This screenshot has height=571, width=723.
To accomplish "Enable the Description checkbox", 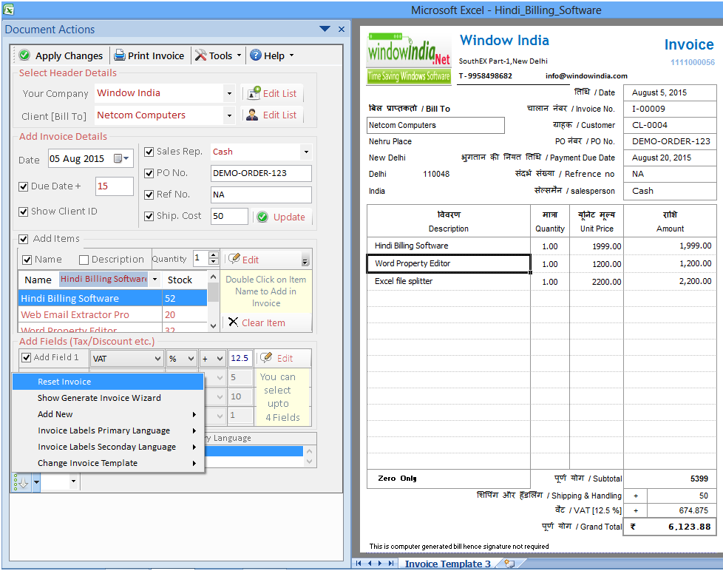I will pos(84,260).
